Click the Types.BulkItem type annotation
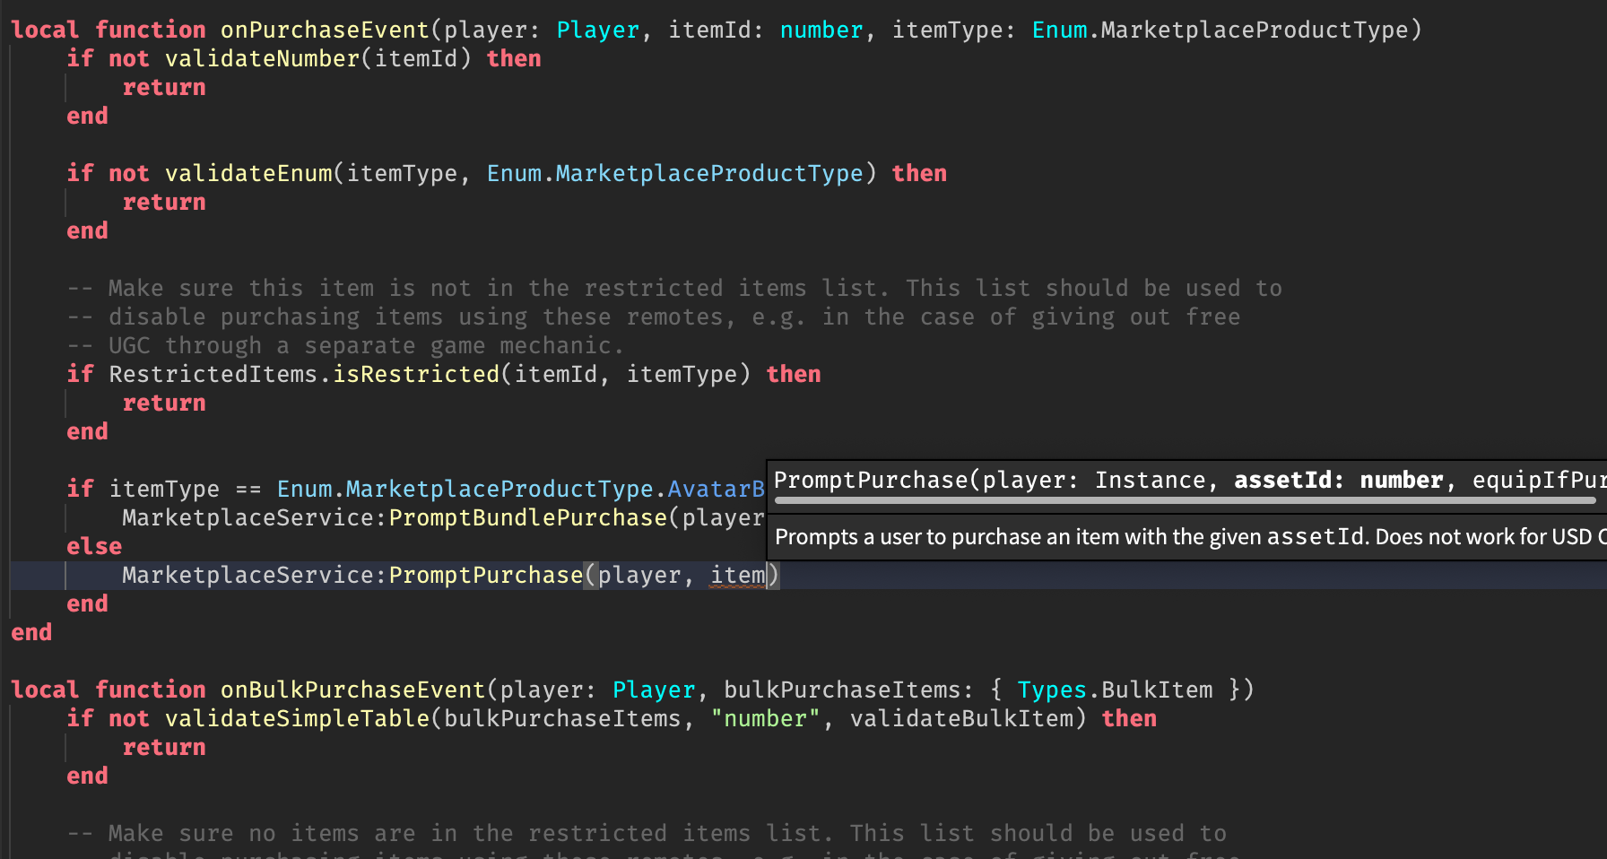1607x859 pixels. [1115, 690]
